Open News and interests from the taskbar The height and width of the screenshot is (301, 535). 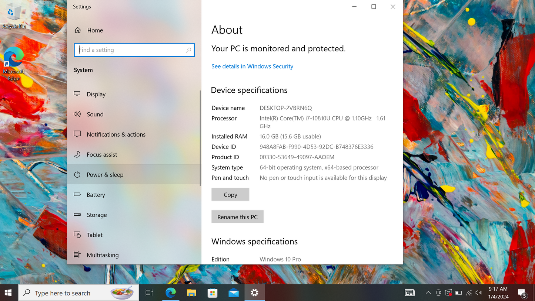(x=409, y=293)
